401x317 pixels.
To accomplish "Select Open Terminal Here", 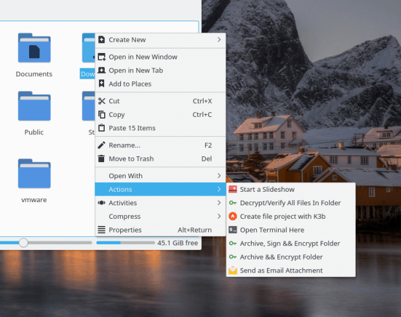I will point(291,230).
